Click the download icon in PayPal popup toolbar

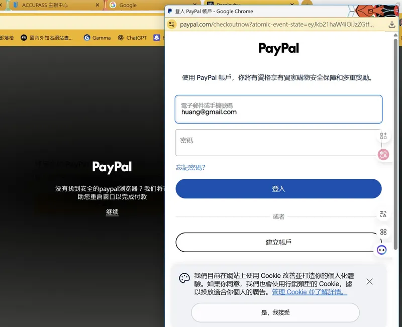pyautogui.click(x=392, y=24)
